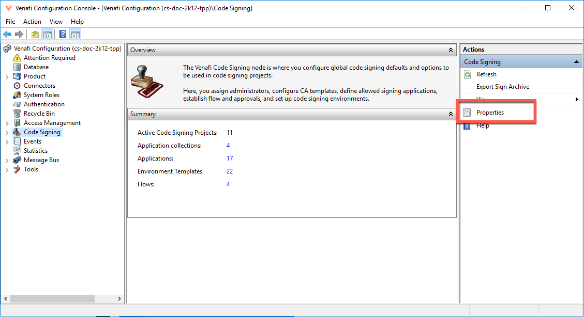Select the Recycle Bin node icon
This screenshot has width=584, height=317.
pyautogui.click(x=17, y=114)
